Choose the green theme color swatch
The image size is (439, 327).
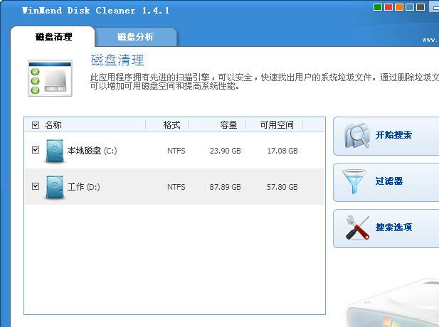coord(377,9)
